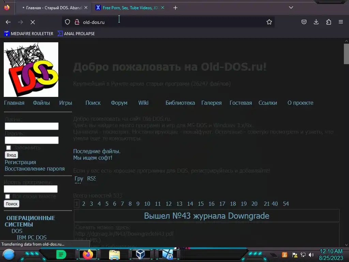Screen dimensions: 349x262
Task: Open a new tab with plus button
Action: 176,8
